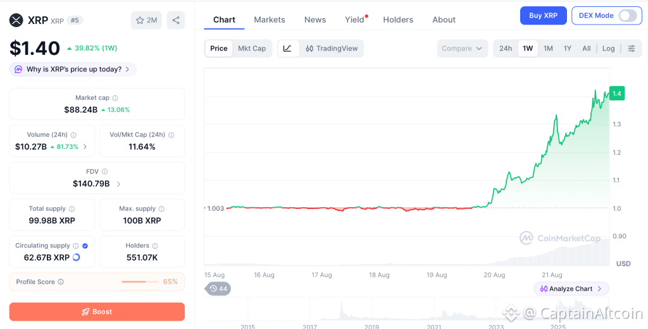
Task: Click the 1.4 current price tag
Action: pos(617,93)
